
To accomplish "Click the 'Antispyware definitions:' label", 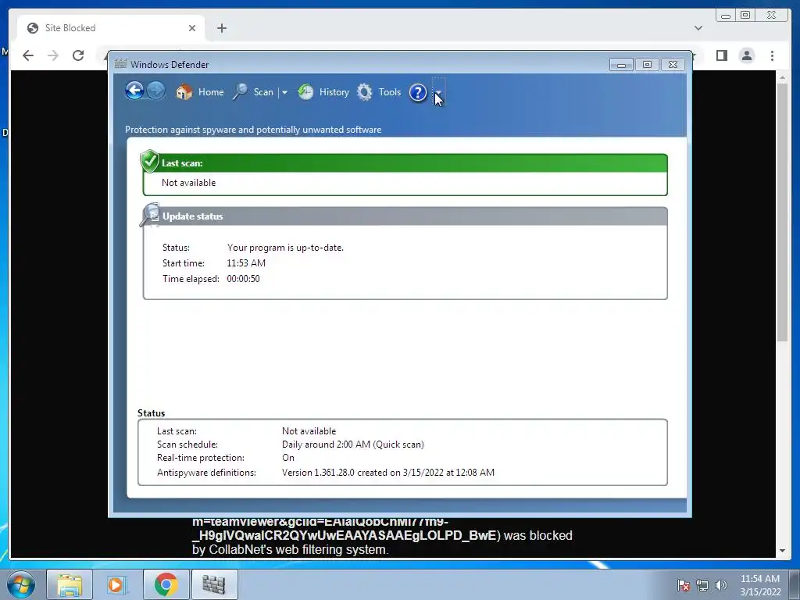I will point(206,473).
